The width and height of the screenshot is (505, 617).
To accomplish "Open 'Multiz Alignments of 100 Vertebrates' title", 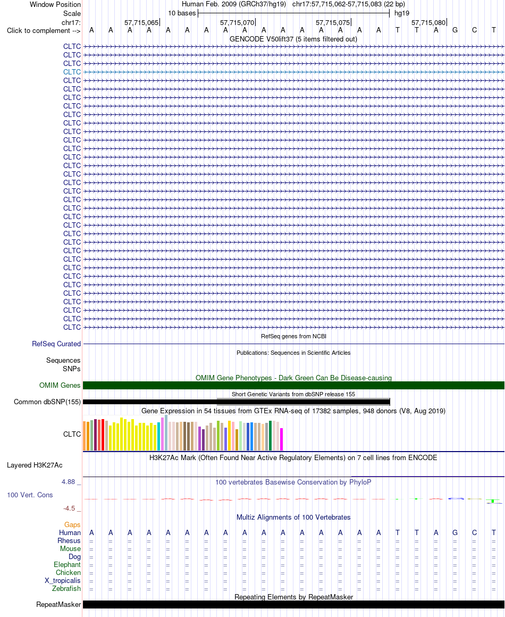I will coord(293,518).
